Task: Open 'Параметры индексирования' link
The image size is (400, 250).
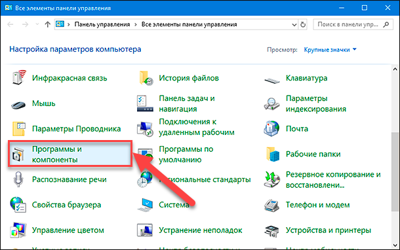Action: coord(316,103)
